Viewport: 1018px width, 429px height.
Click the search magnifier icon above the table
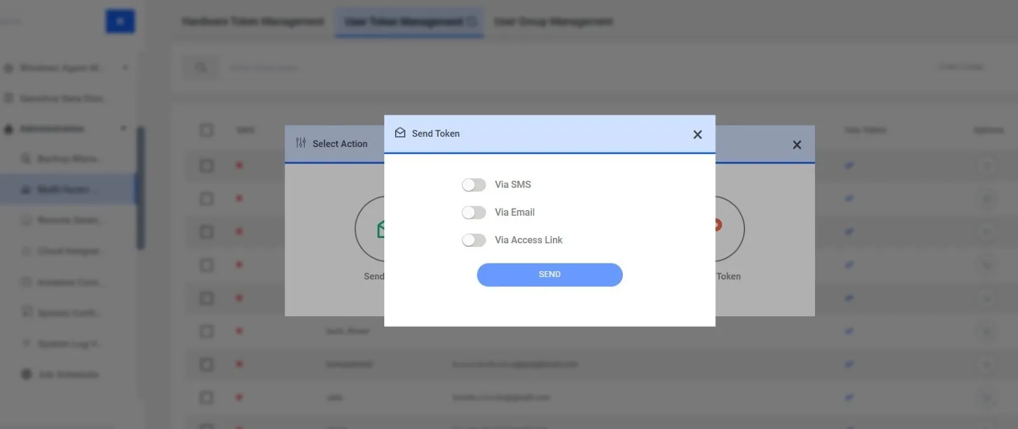coord(201,67)
